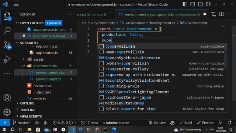Open Windows Start menu

click(x=4, y=130)
